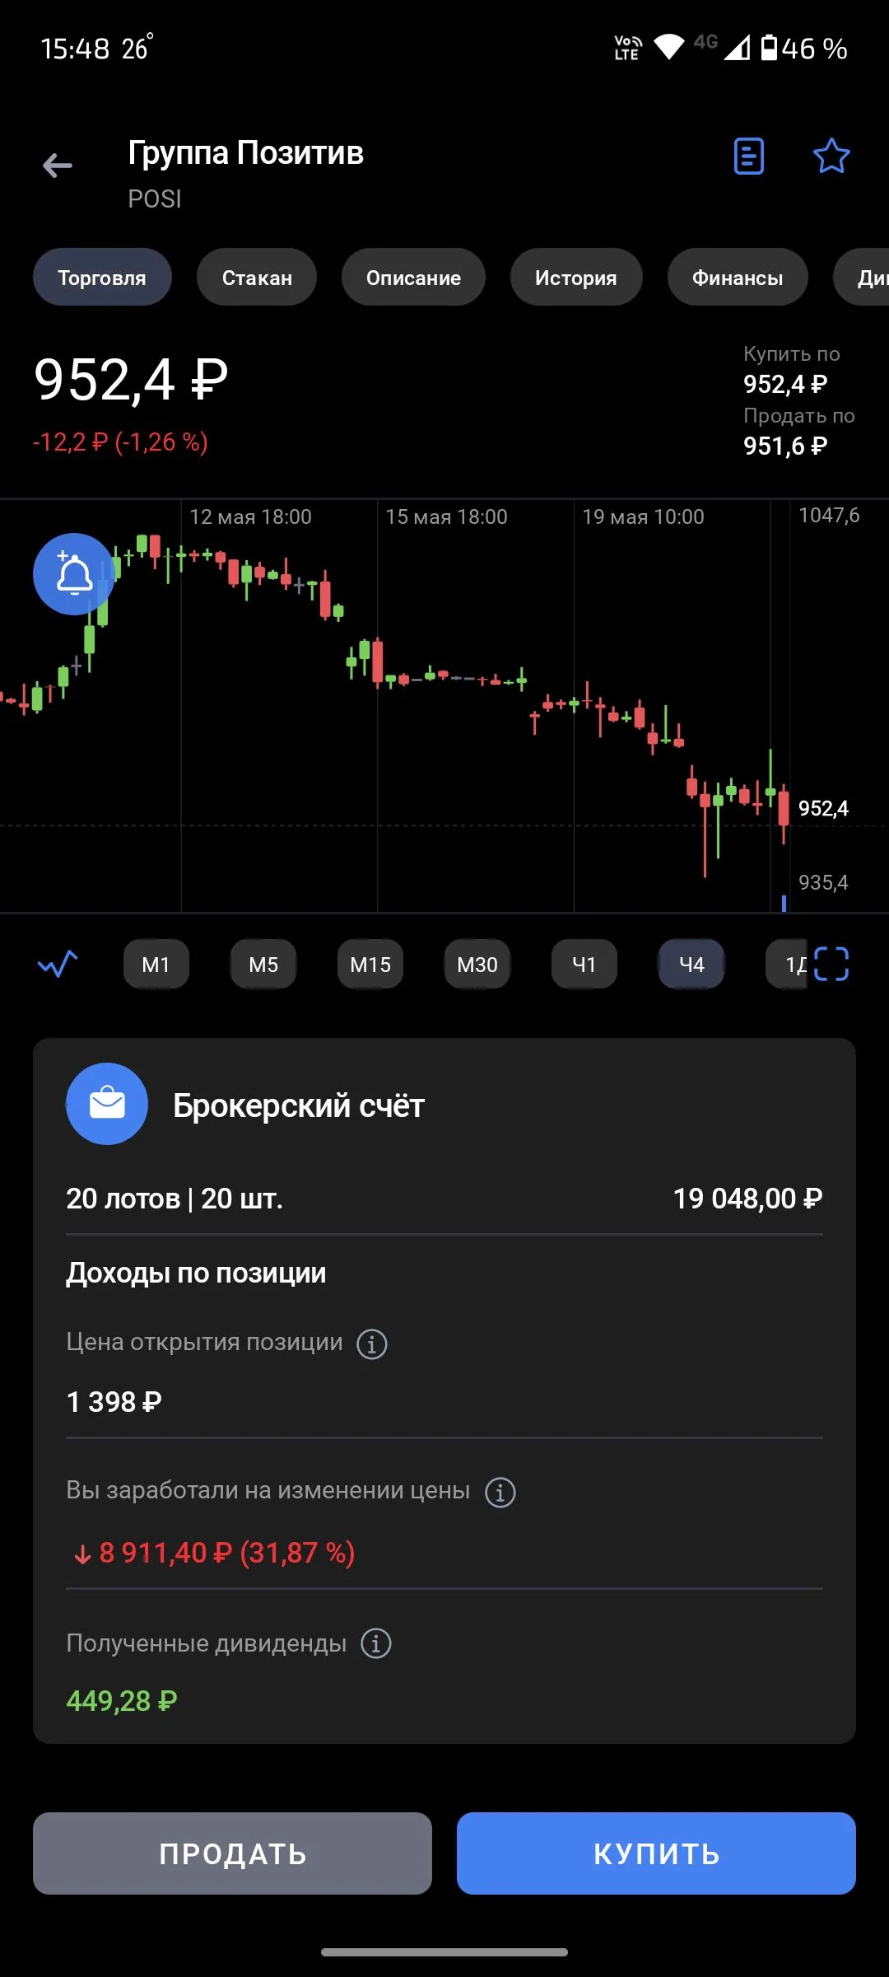Screen dimensions: 889x1977
Task: Switch to Стакан tab
Action: (257, 278)
